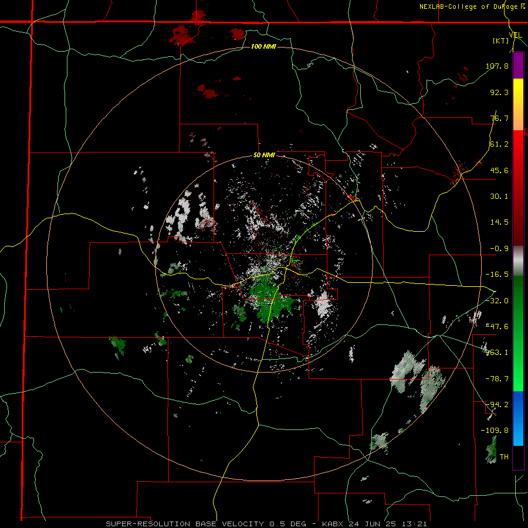Click the SUPER-RESOLUTION BASE VELOCITY caption
This screenshot has width=528, height=528.
pos(186,524)
